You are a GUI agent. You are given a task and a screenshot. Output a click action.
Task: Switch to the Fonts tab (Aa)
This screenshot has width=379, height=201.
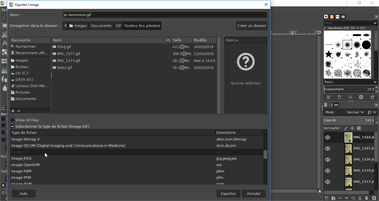tap(337, 17)
